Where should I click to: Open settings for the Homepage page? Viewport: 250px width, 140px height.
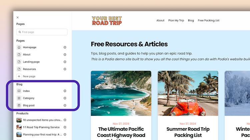click(x=65, y=47)
